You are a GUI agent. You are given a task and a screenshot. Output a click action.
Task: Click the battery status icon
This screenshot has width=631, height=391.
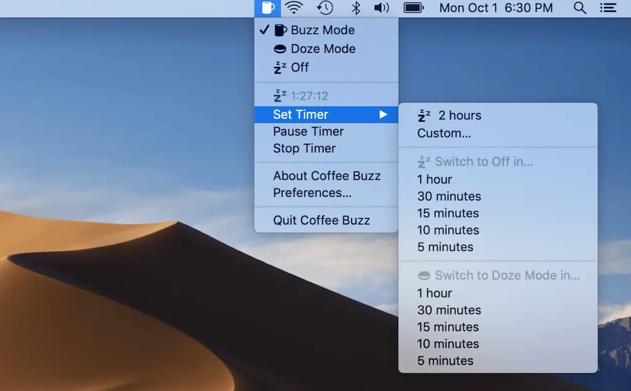414,8
